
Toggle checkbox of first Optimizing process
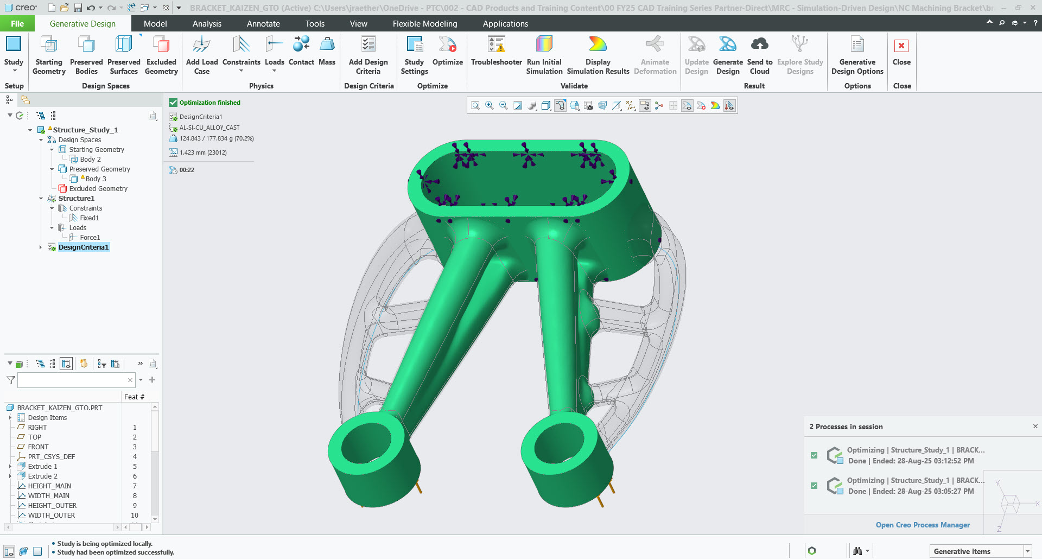point(814,455)
